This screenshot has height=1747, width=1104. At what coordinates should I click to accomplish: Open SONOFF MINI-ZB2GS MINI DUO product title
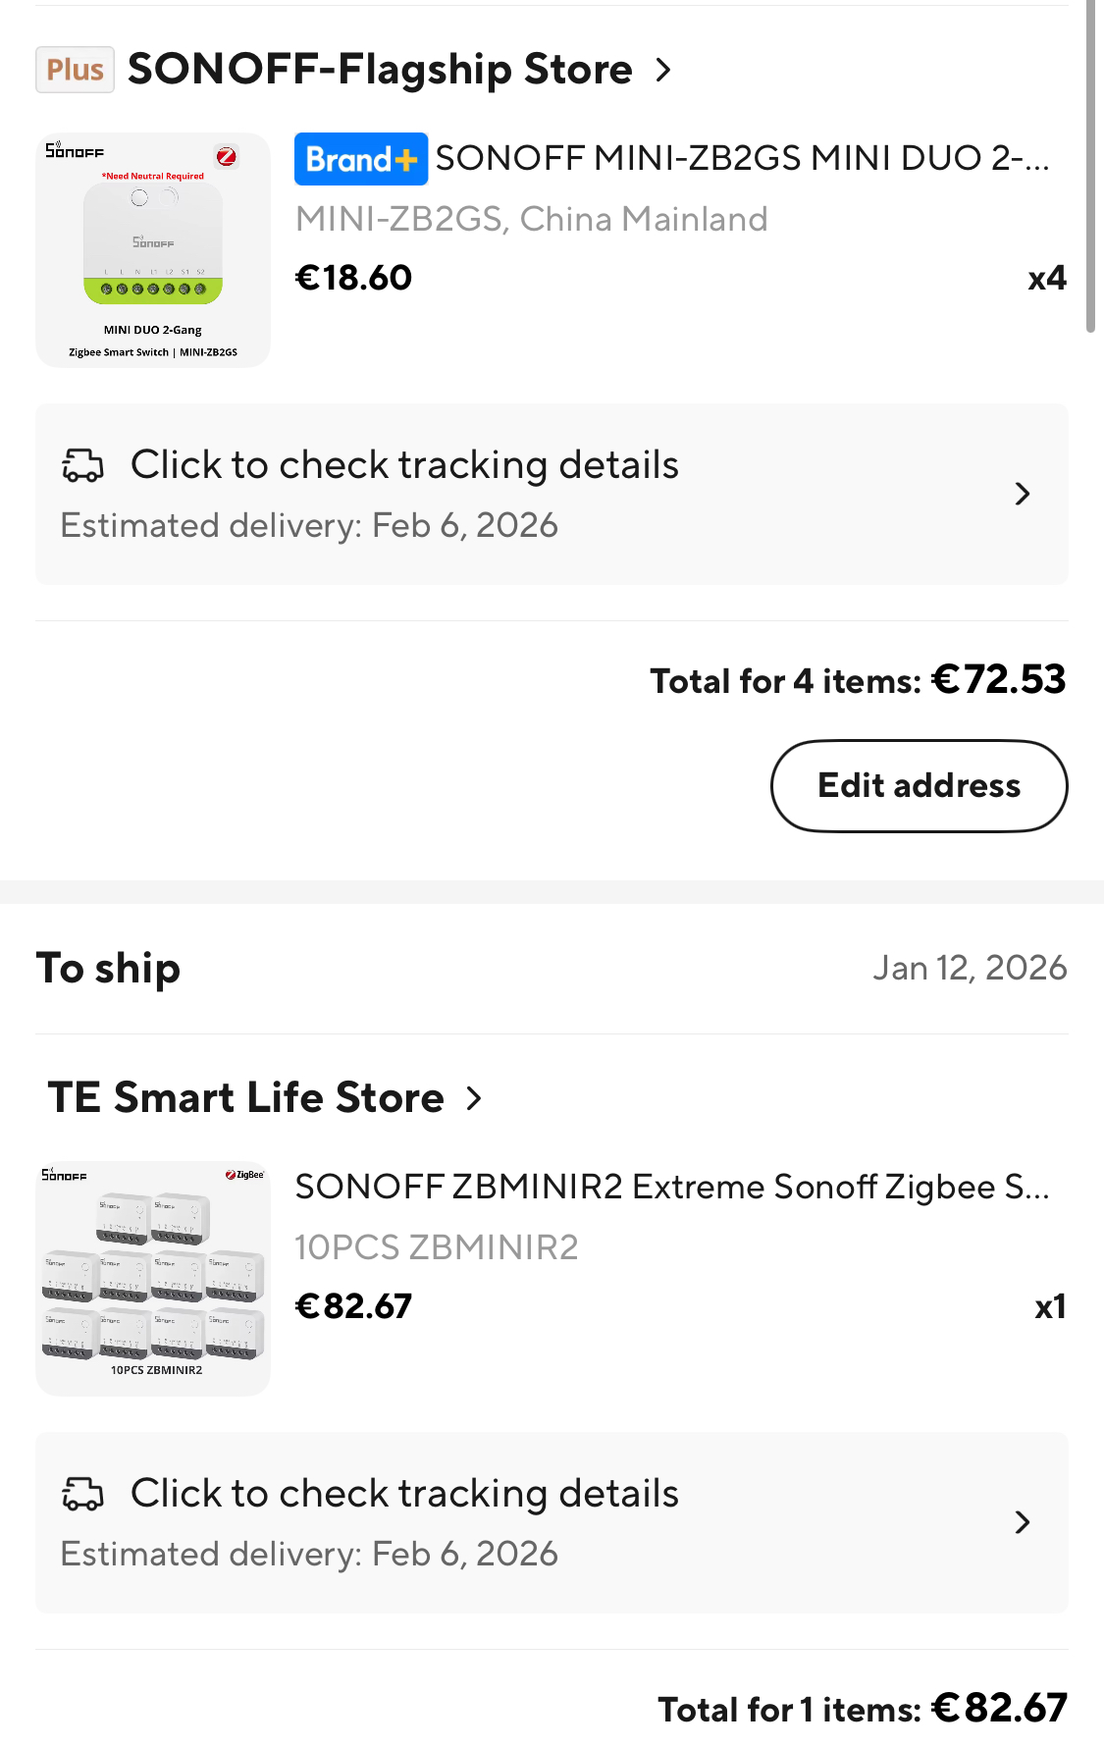[742, 158]
